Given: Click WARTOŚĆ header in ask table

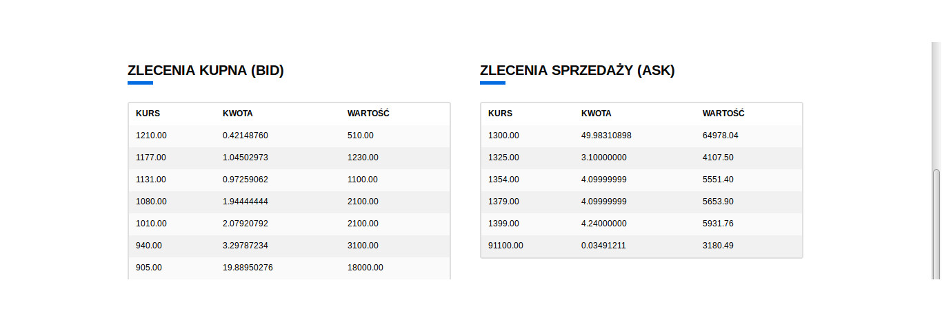Looking at the screenshot, I should pos(723,114).
